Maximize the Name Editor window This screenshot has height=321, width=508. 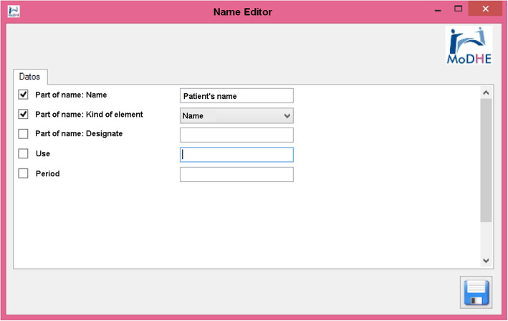[x=459, y=9]
